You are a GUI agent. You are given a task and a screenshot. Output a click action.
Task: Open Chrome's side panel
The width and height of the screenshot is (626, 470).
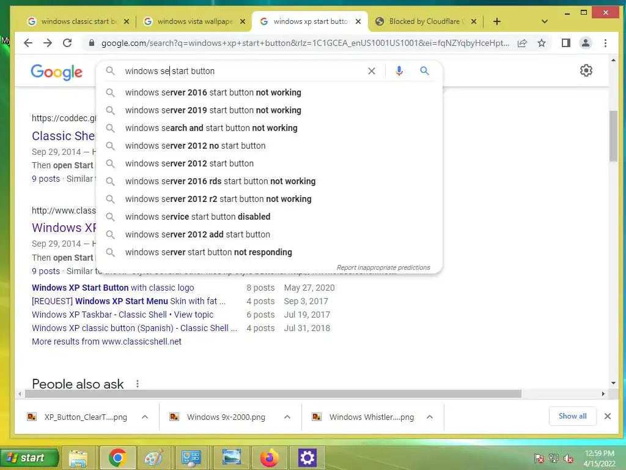coord(565,43)
